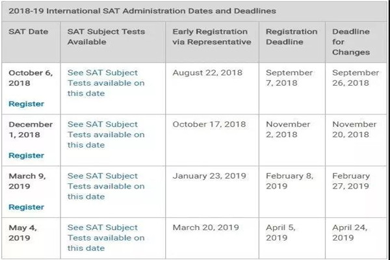
Task: Click the SAT Date column header
Action: pos(29,32)
